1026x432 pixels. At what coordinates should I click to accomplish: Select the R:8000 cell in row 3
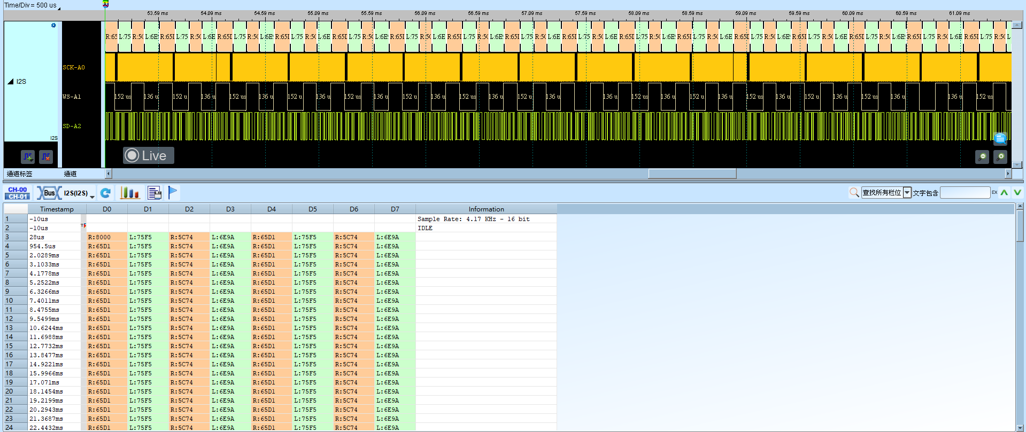(x=107, y=237)
